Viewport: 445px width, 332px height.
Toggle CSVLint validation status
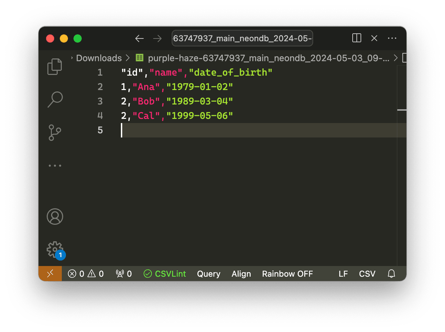(x=164, y=274)
